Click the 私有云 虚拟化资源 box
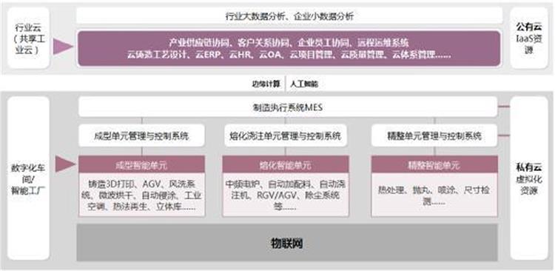Viewport: 555px width, 271px height. click(529, 178)
